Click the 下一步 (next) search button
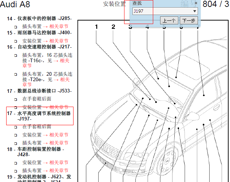Viewport: 230px width, 182px height. click(x=189, y=20)
